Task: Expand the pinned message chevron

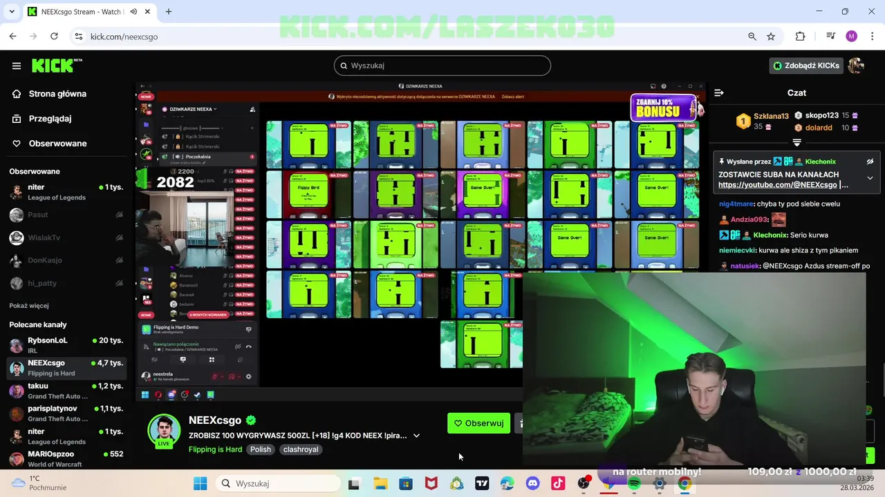Action: pyautogui.click(x=870, y=178)
